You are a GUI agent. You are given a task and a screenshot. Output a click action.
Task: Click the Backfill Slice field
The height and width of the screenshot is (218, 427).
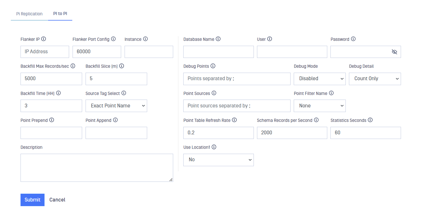(116, 79)
